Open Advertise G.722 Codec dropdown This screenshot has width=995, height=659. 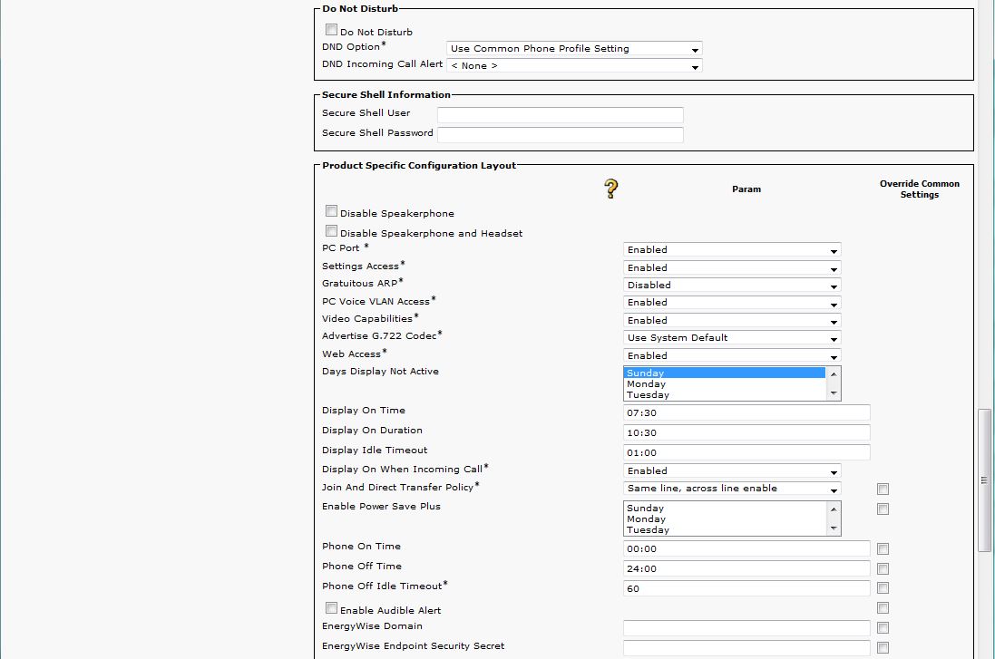click(731, 338)
